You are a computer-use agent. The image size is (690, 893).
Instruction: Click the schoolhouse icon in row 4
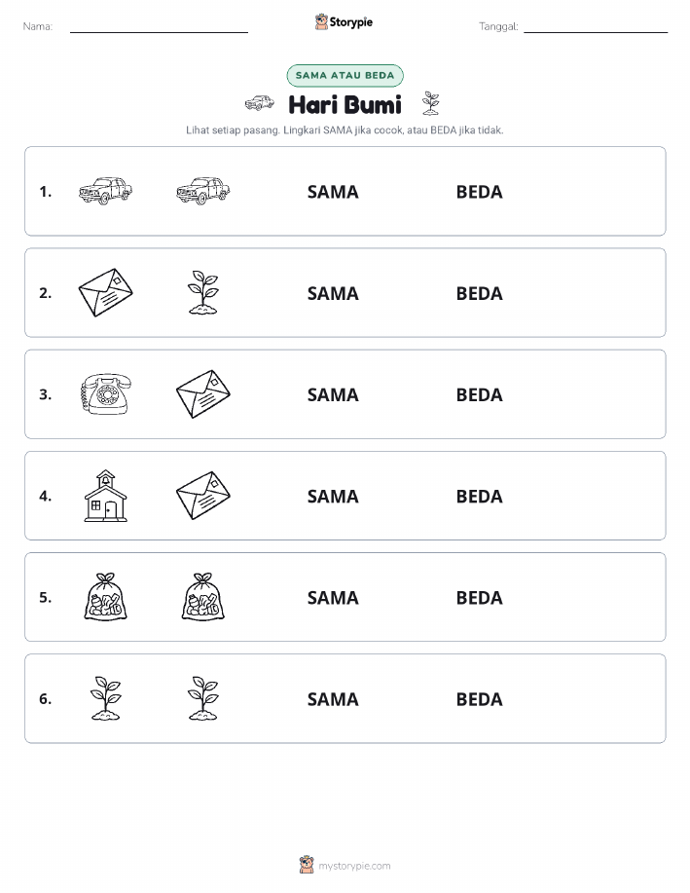click(x=106, y=496)
